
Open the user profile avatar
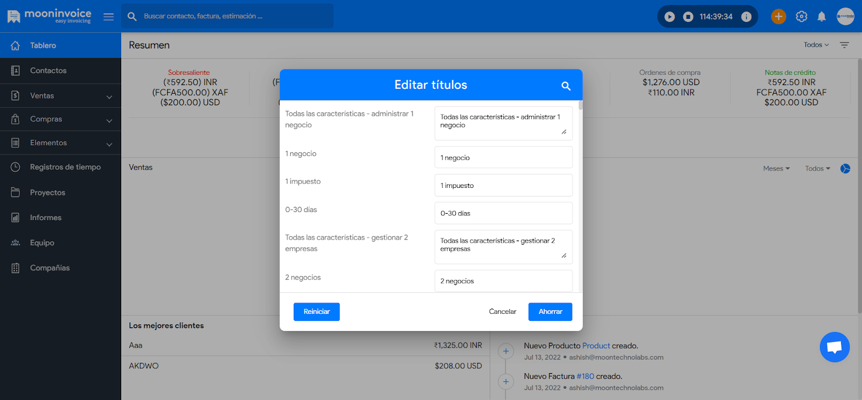(x=845, y=16)
